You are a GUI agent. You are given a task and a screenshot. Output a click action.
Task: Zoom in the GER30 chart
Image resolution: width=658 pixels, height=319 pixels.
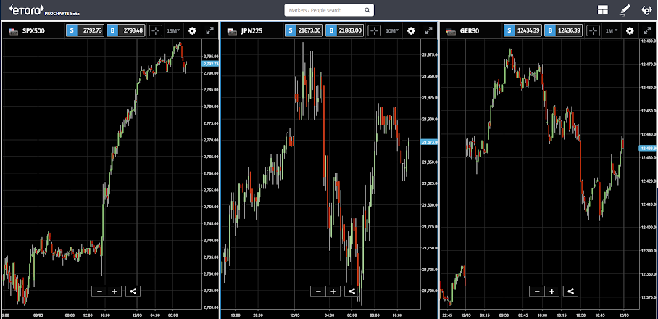pos(551,291)
